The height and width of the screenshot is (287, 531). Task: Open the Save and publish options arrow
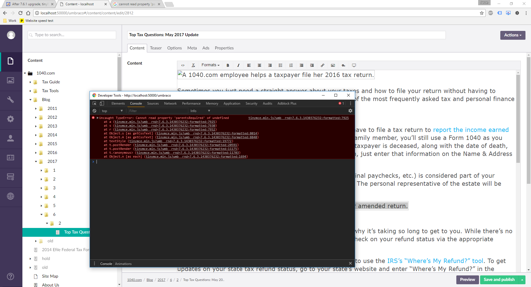[522, 280]
